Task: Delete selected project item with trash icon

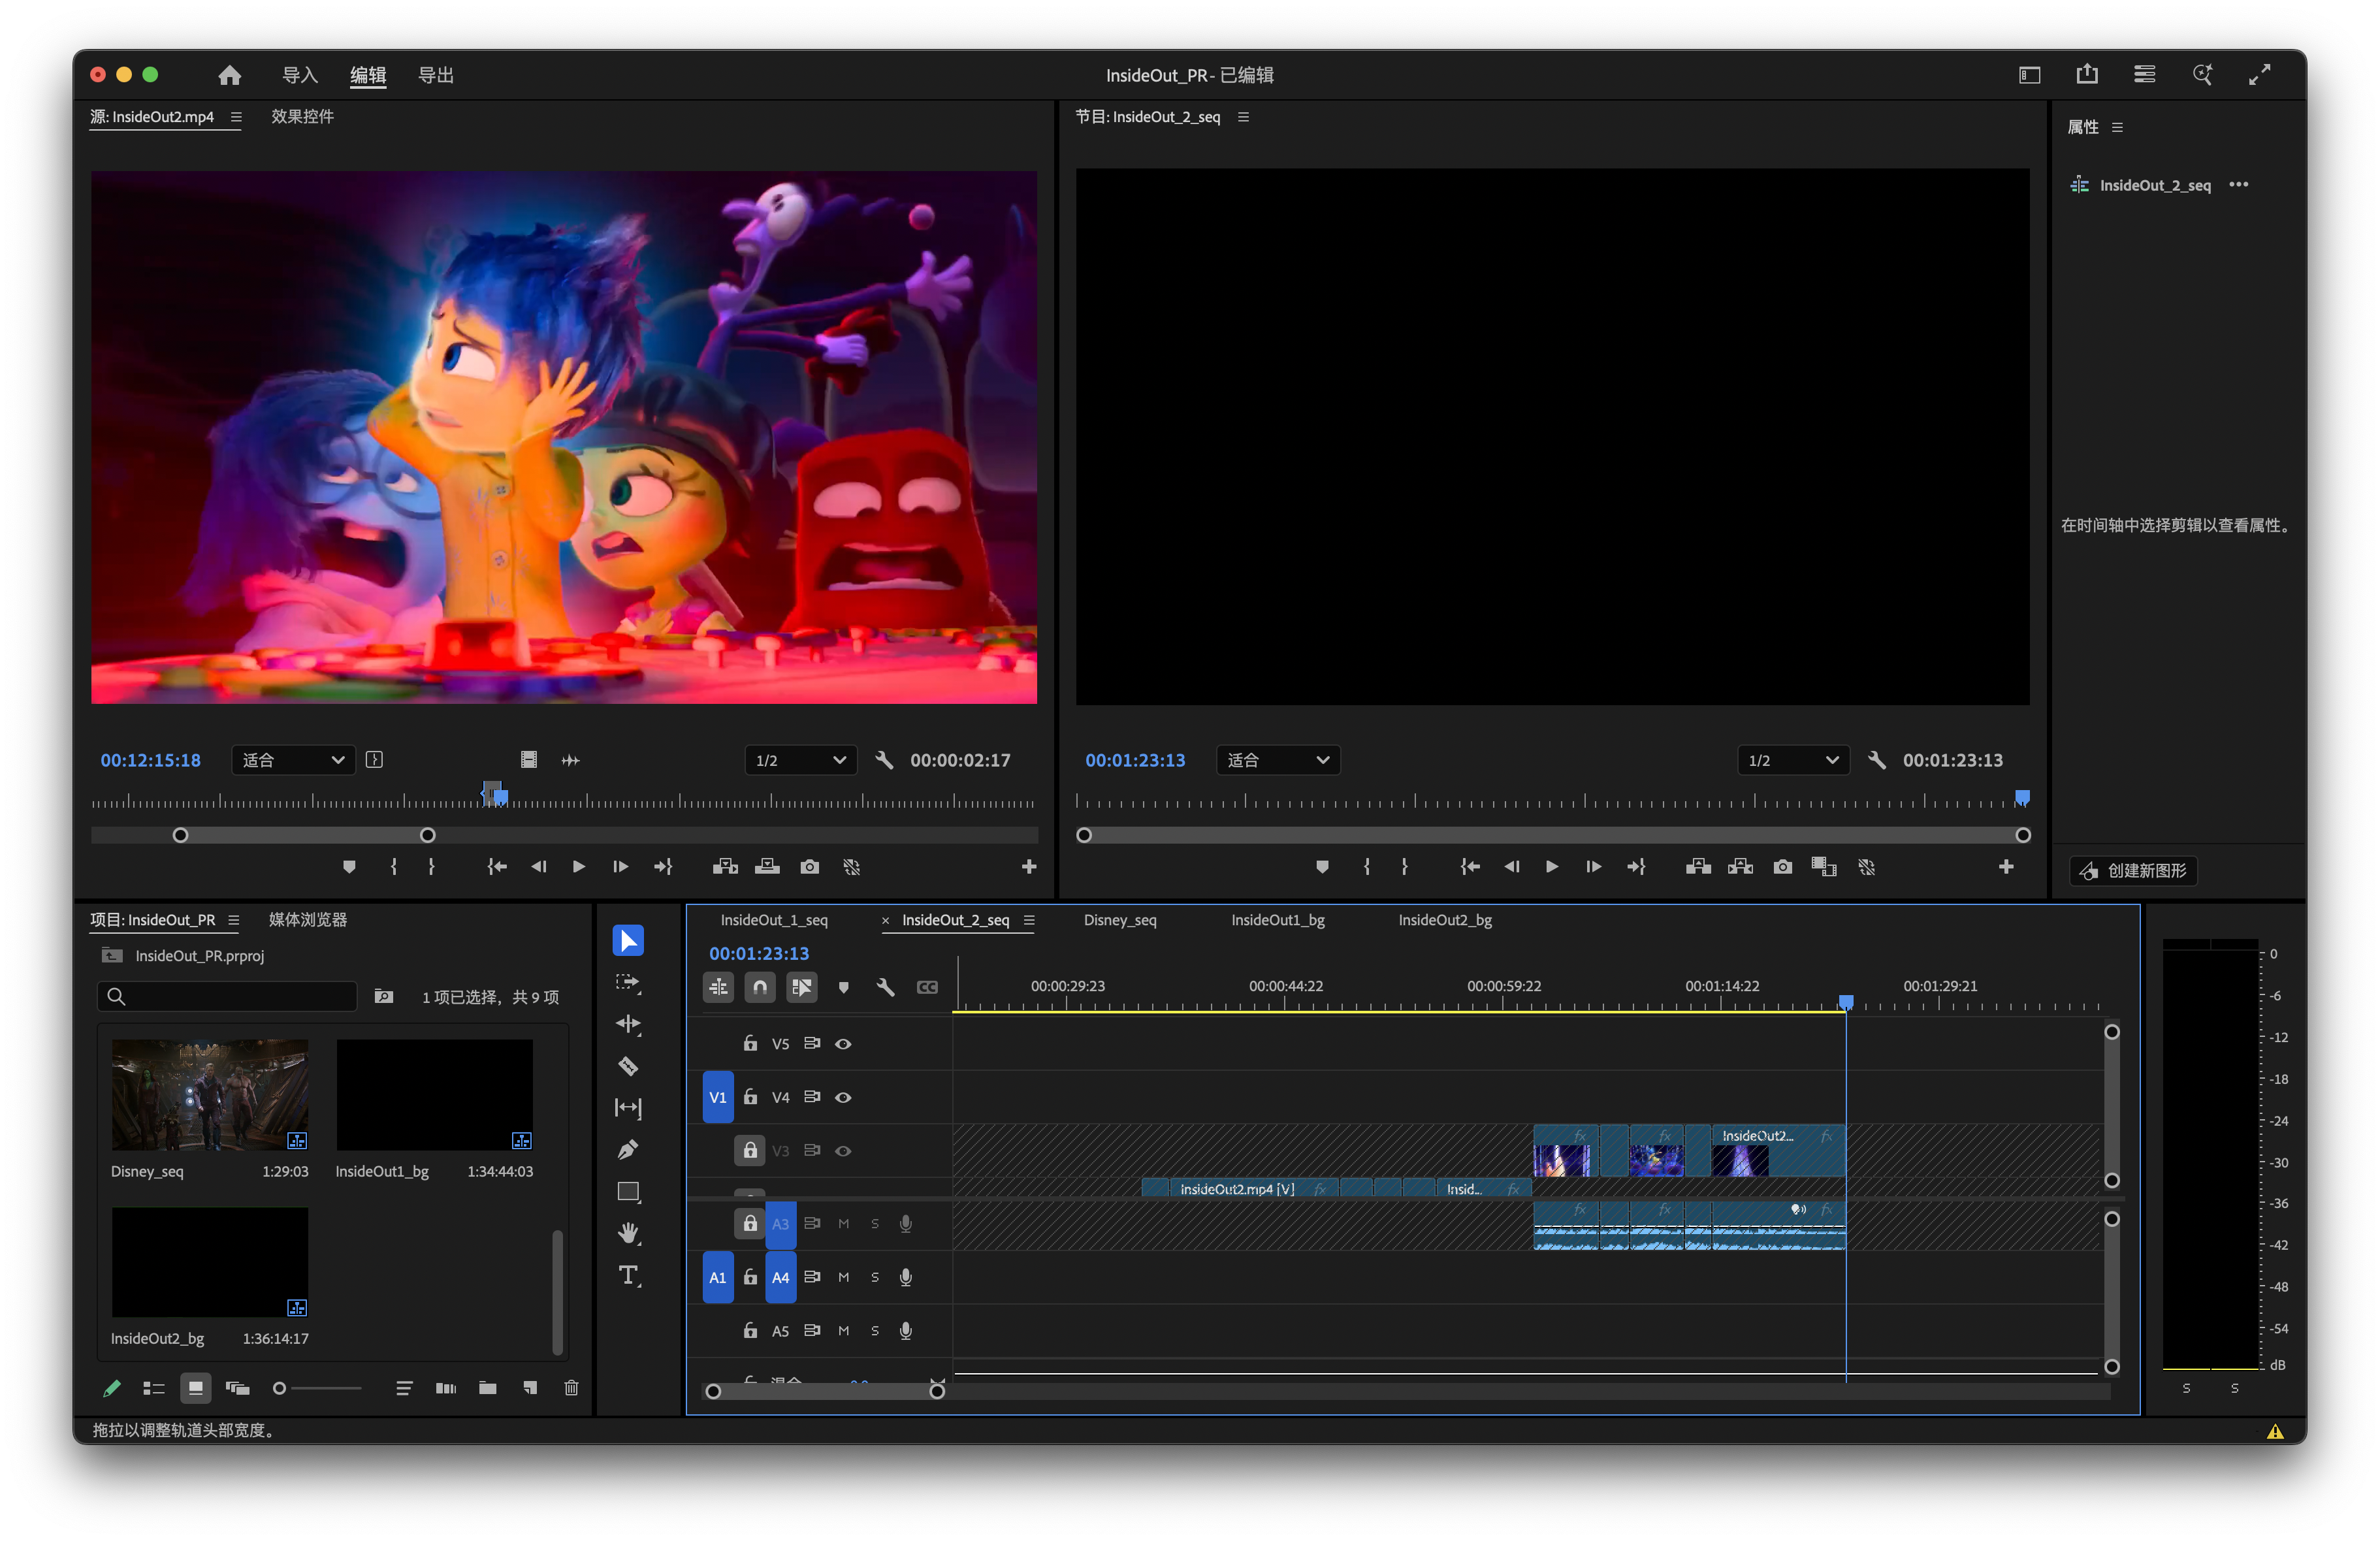Action: 571,1388
